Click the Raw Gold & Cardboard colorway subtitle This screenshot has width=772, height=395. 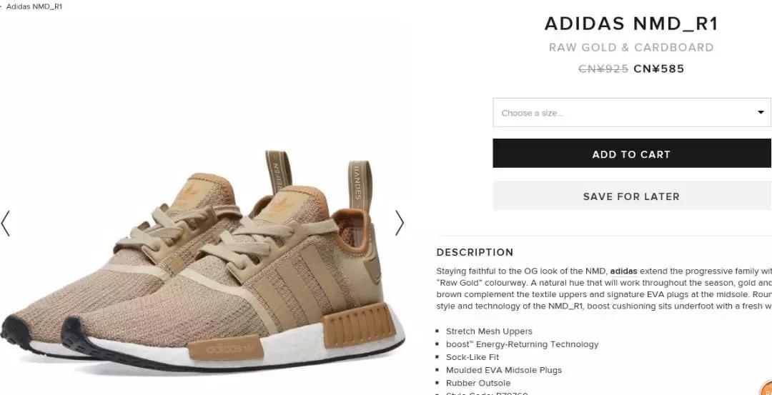point(631,47)
